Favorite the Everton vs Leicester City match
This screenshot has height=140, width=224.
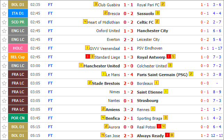point(4,39)
